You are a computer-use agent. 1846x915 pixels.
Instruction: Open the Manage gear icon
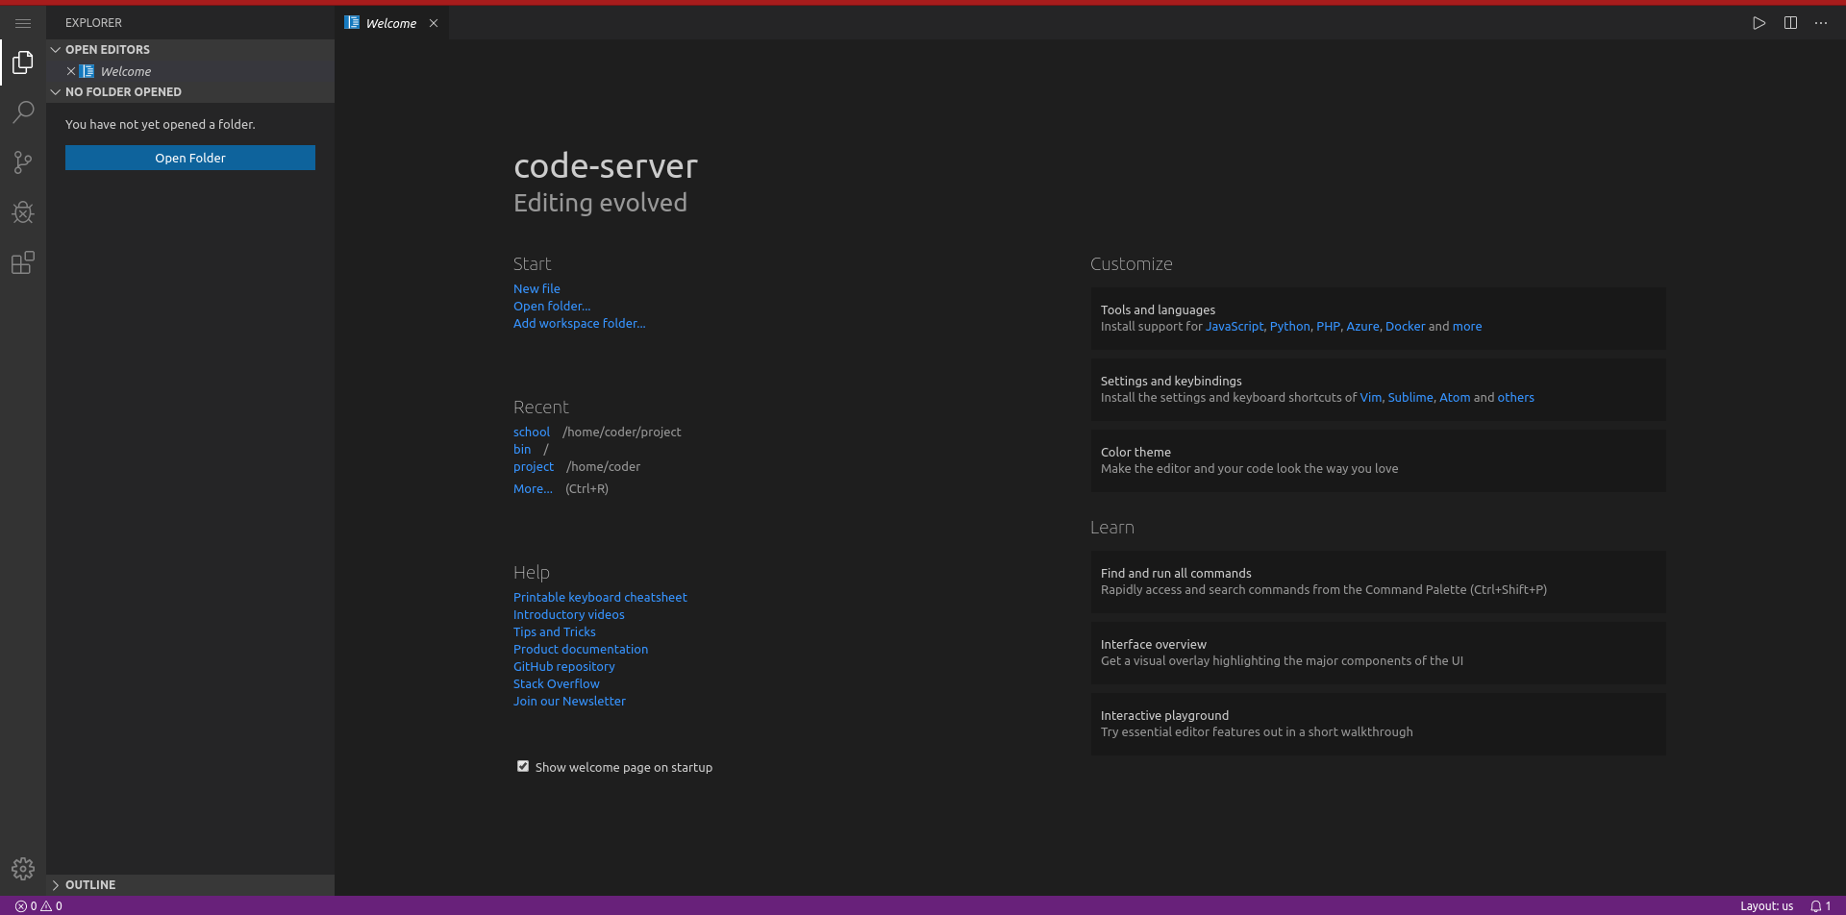click(23, 869)
